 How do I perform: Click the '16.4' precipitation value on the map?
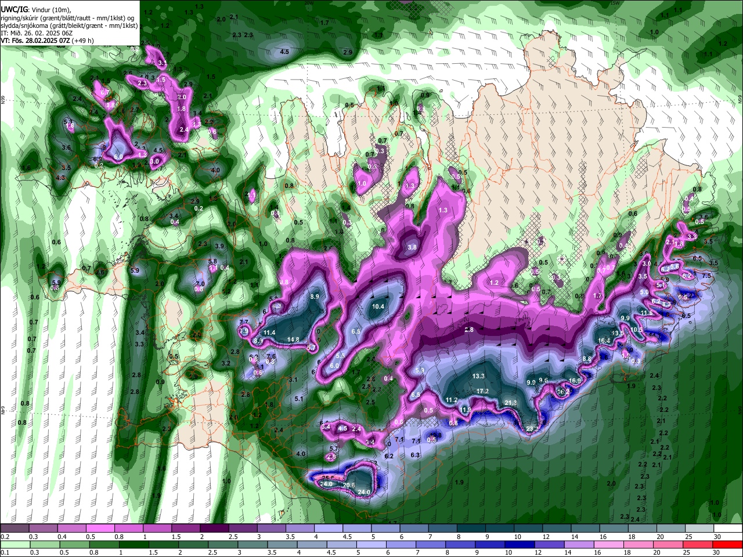(604, 341)
